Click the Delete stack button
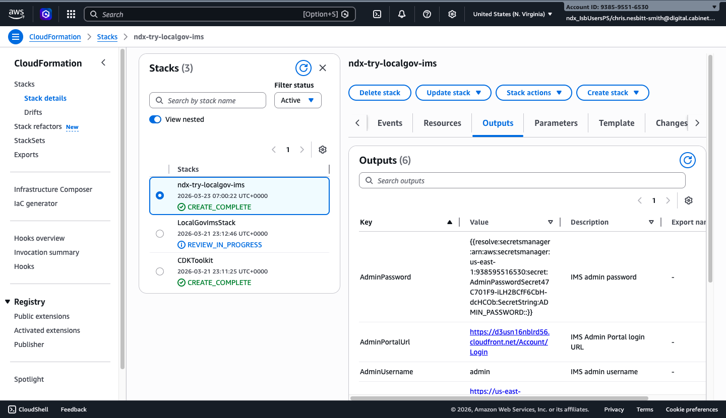Screen dimensions: 726x418 coord(380,93)
